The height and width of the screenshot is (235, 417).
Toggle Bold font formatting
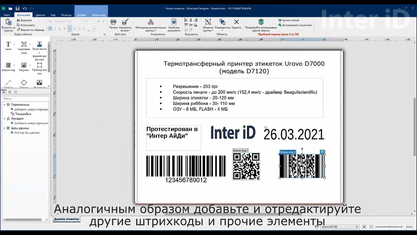[50, 29]
